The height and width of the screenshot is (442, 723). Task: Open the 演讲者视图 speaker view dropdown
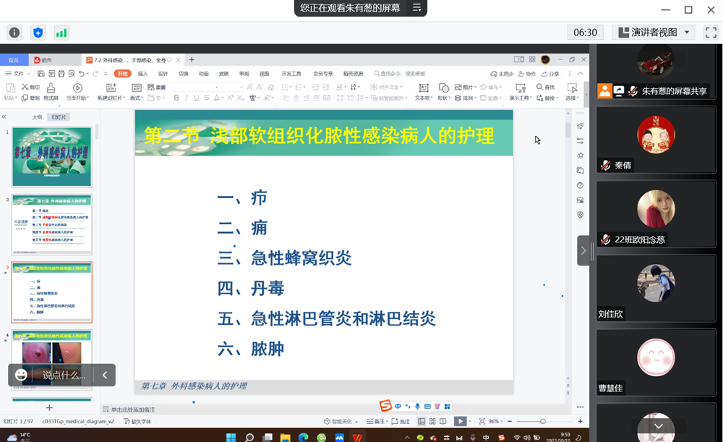point(656,32)
